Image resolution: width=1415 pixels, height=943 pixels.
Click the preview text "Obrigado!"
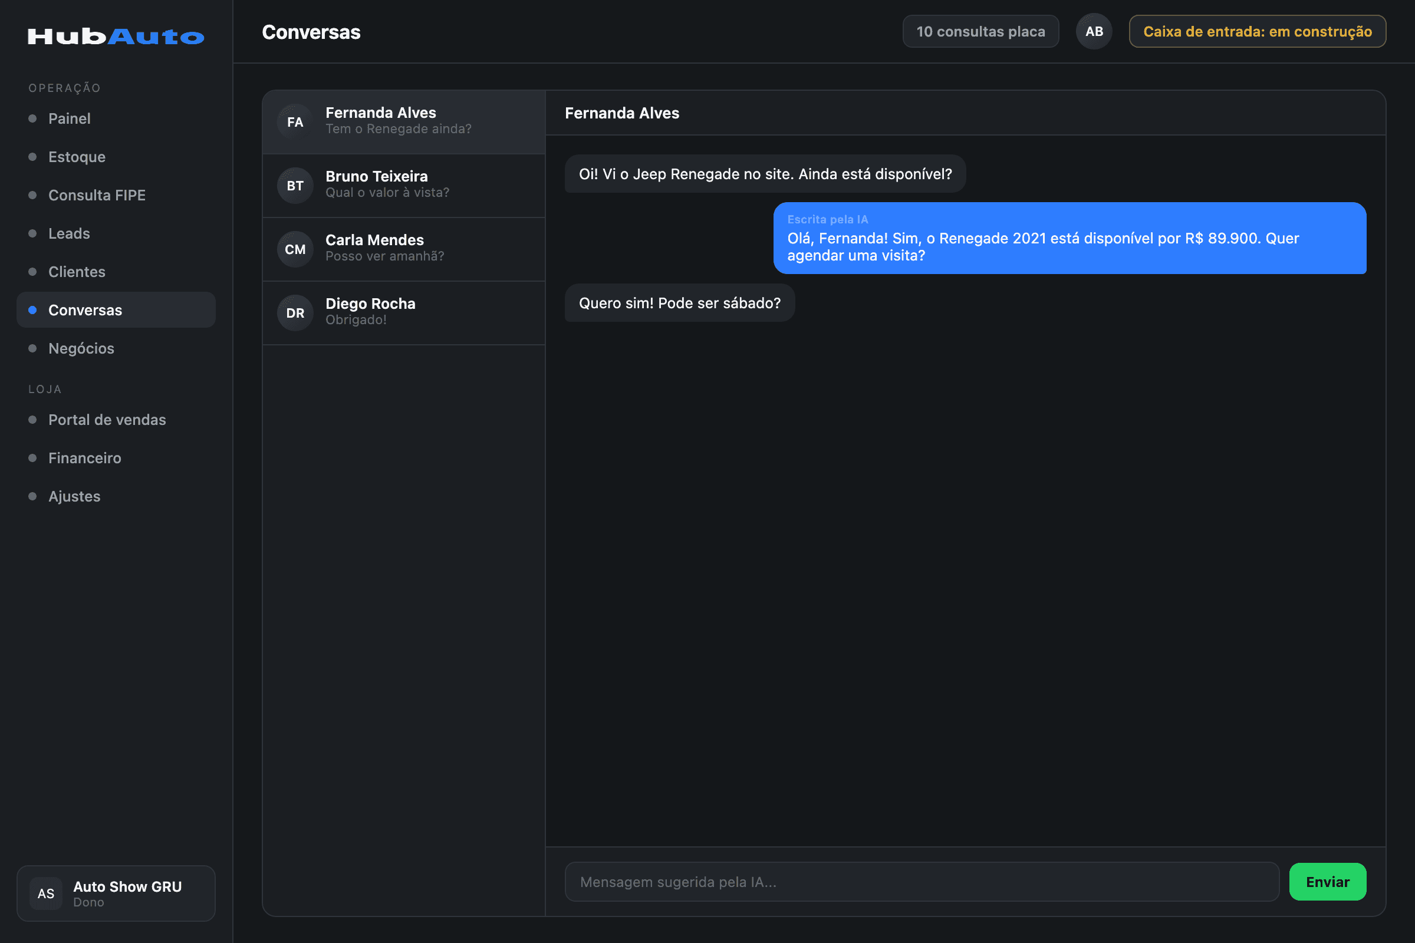pyautogui.click(x=356, y=320)
